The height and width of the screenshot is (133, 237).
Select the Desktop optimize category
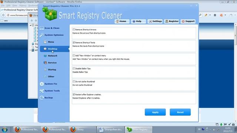click(x=54, y=49)
